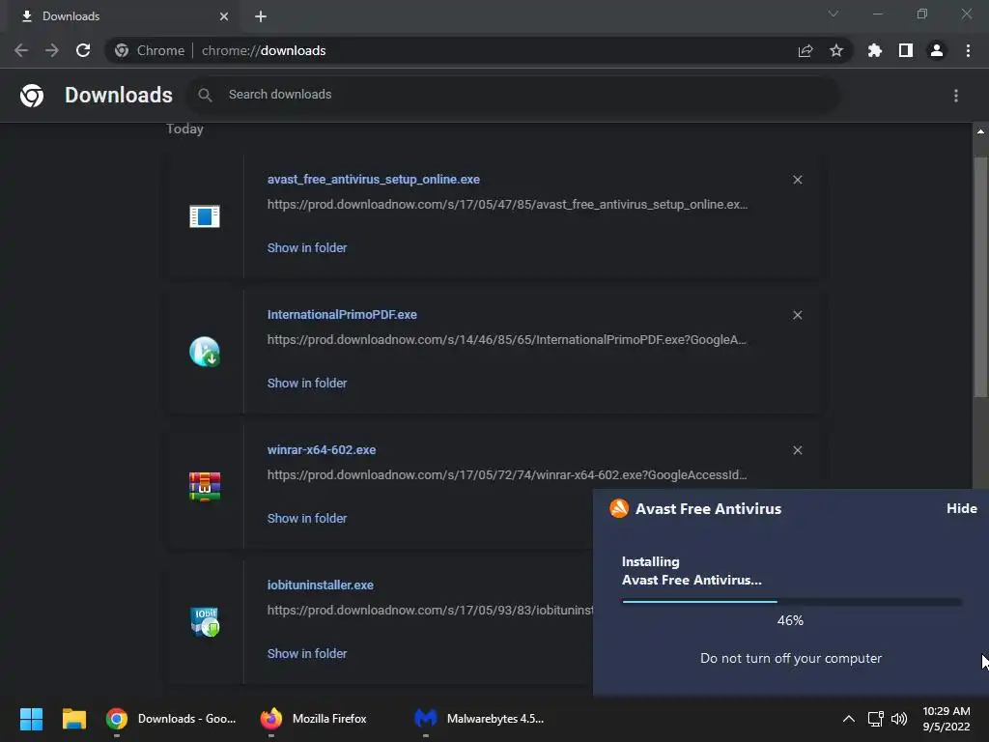The width and height of the screenshot is (989, 742).
Task: Reload the Downloads page
Action: [x=83, y=50]
